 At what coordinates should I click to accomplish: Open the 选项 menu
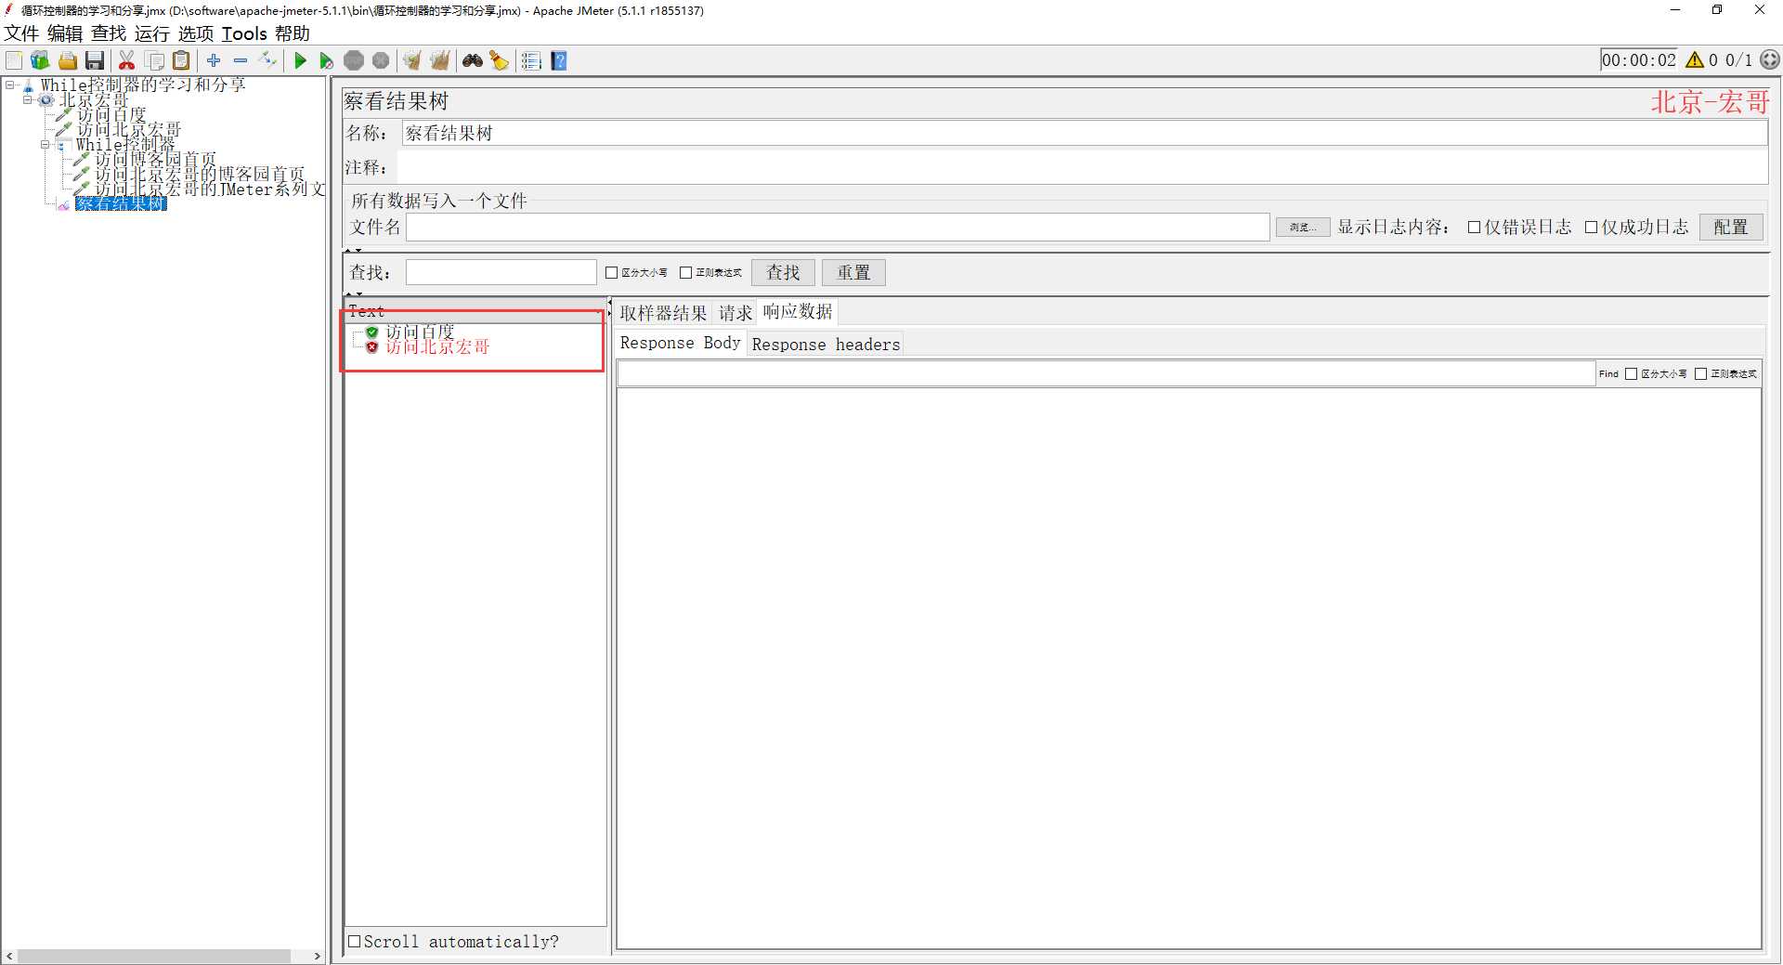click(x=196, y=33)
